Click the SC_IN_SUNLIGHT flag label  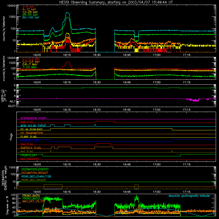tap(31, 129)
